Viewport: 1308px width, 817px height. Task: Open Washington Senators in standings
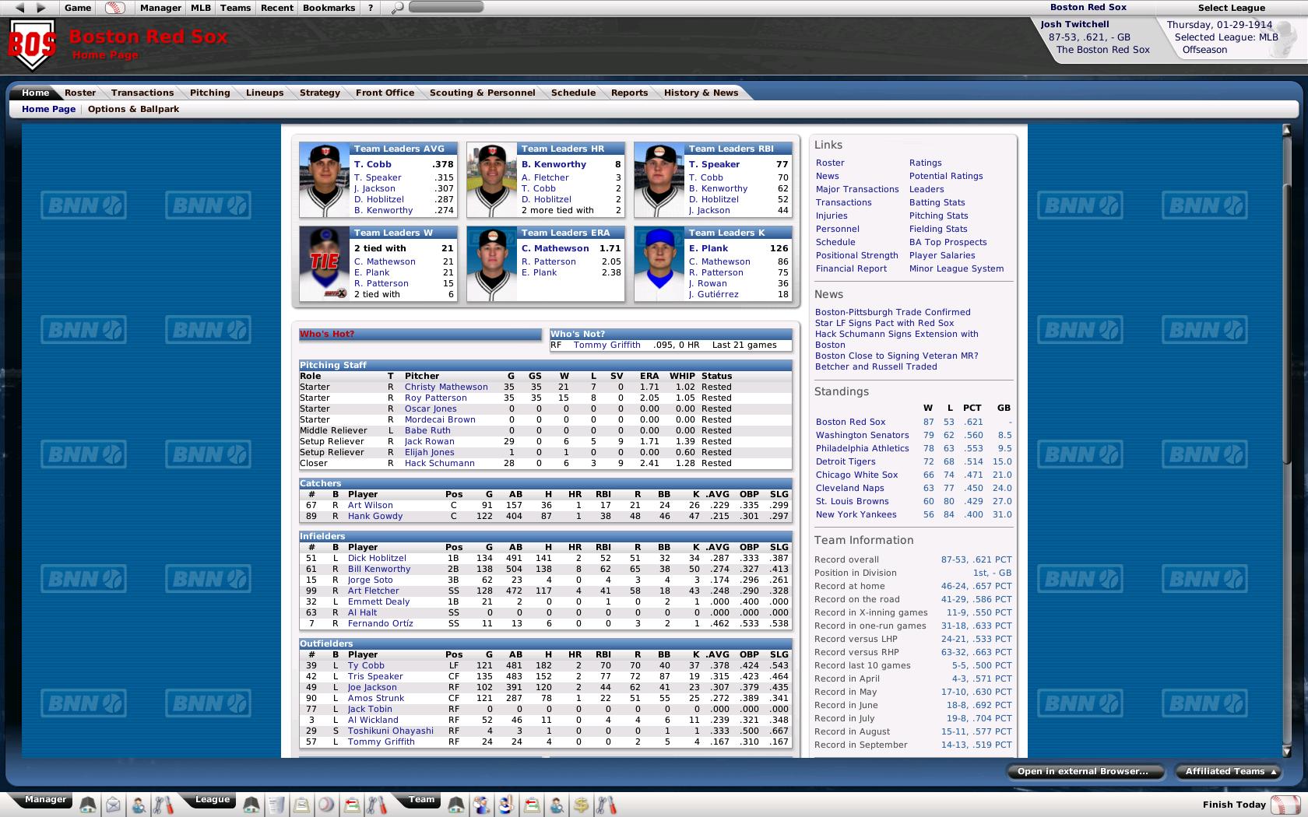(x=862, y=435)
